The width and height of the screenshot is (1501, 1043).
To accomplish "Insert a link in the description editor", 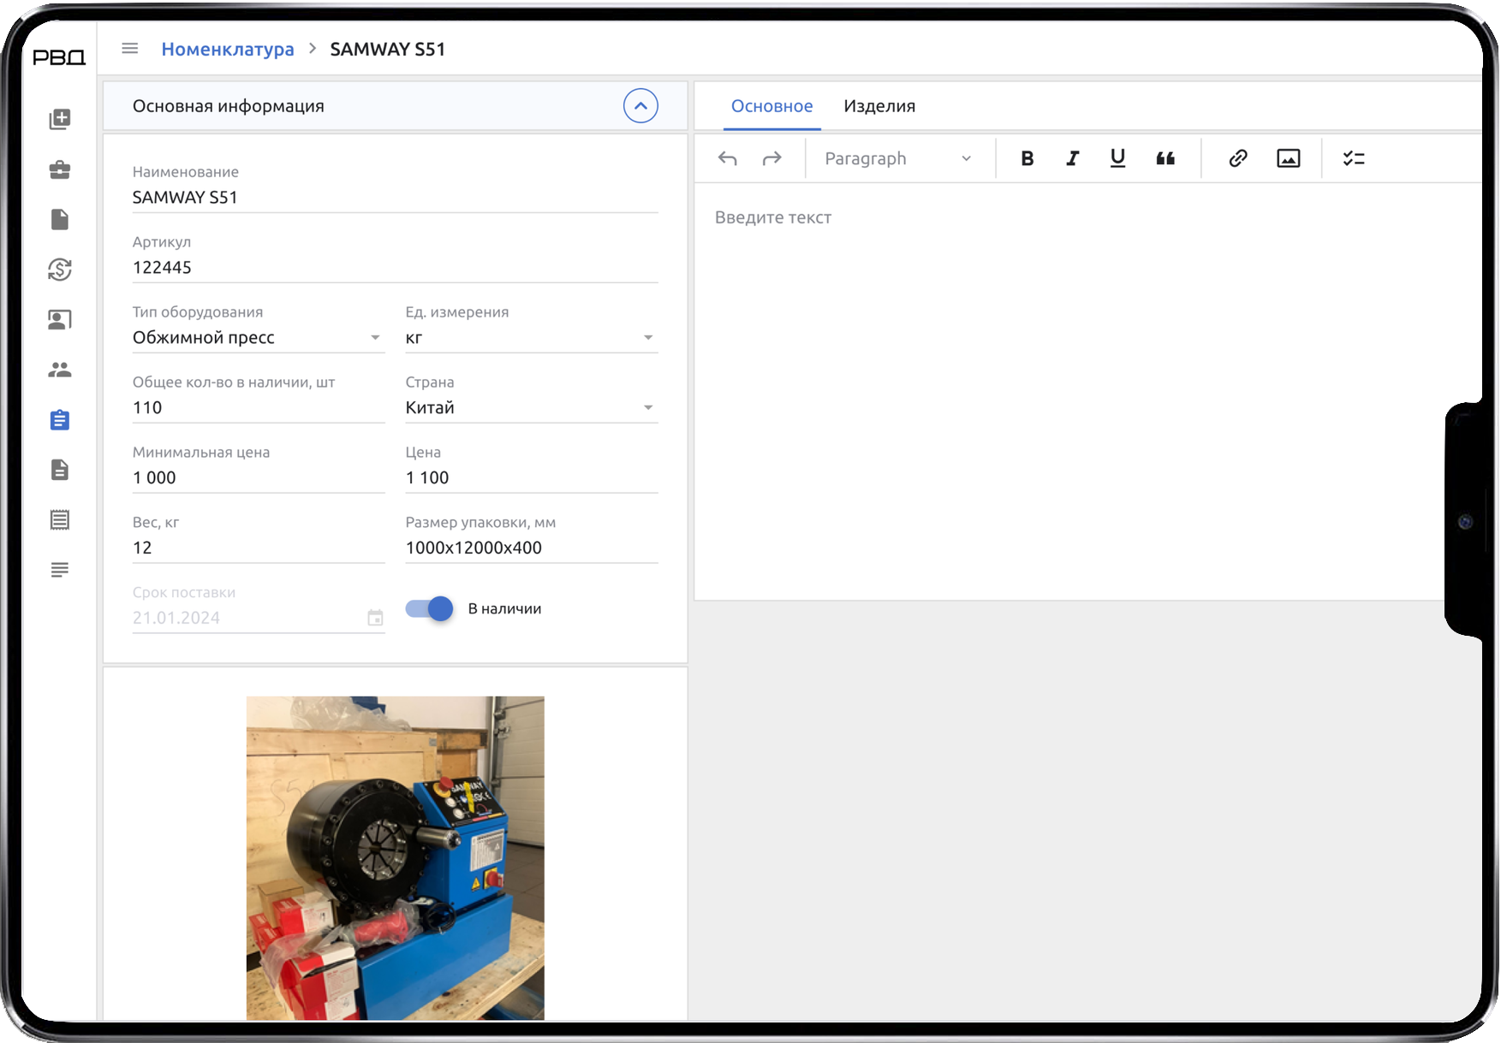I will [1236, 158].
